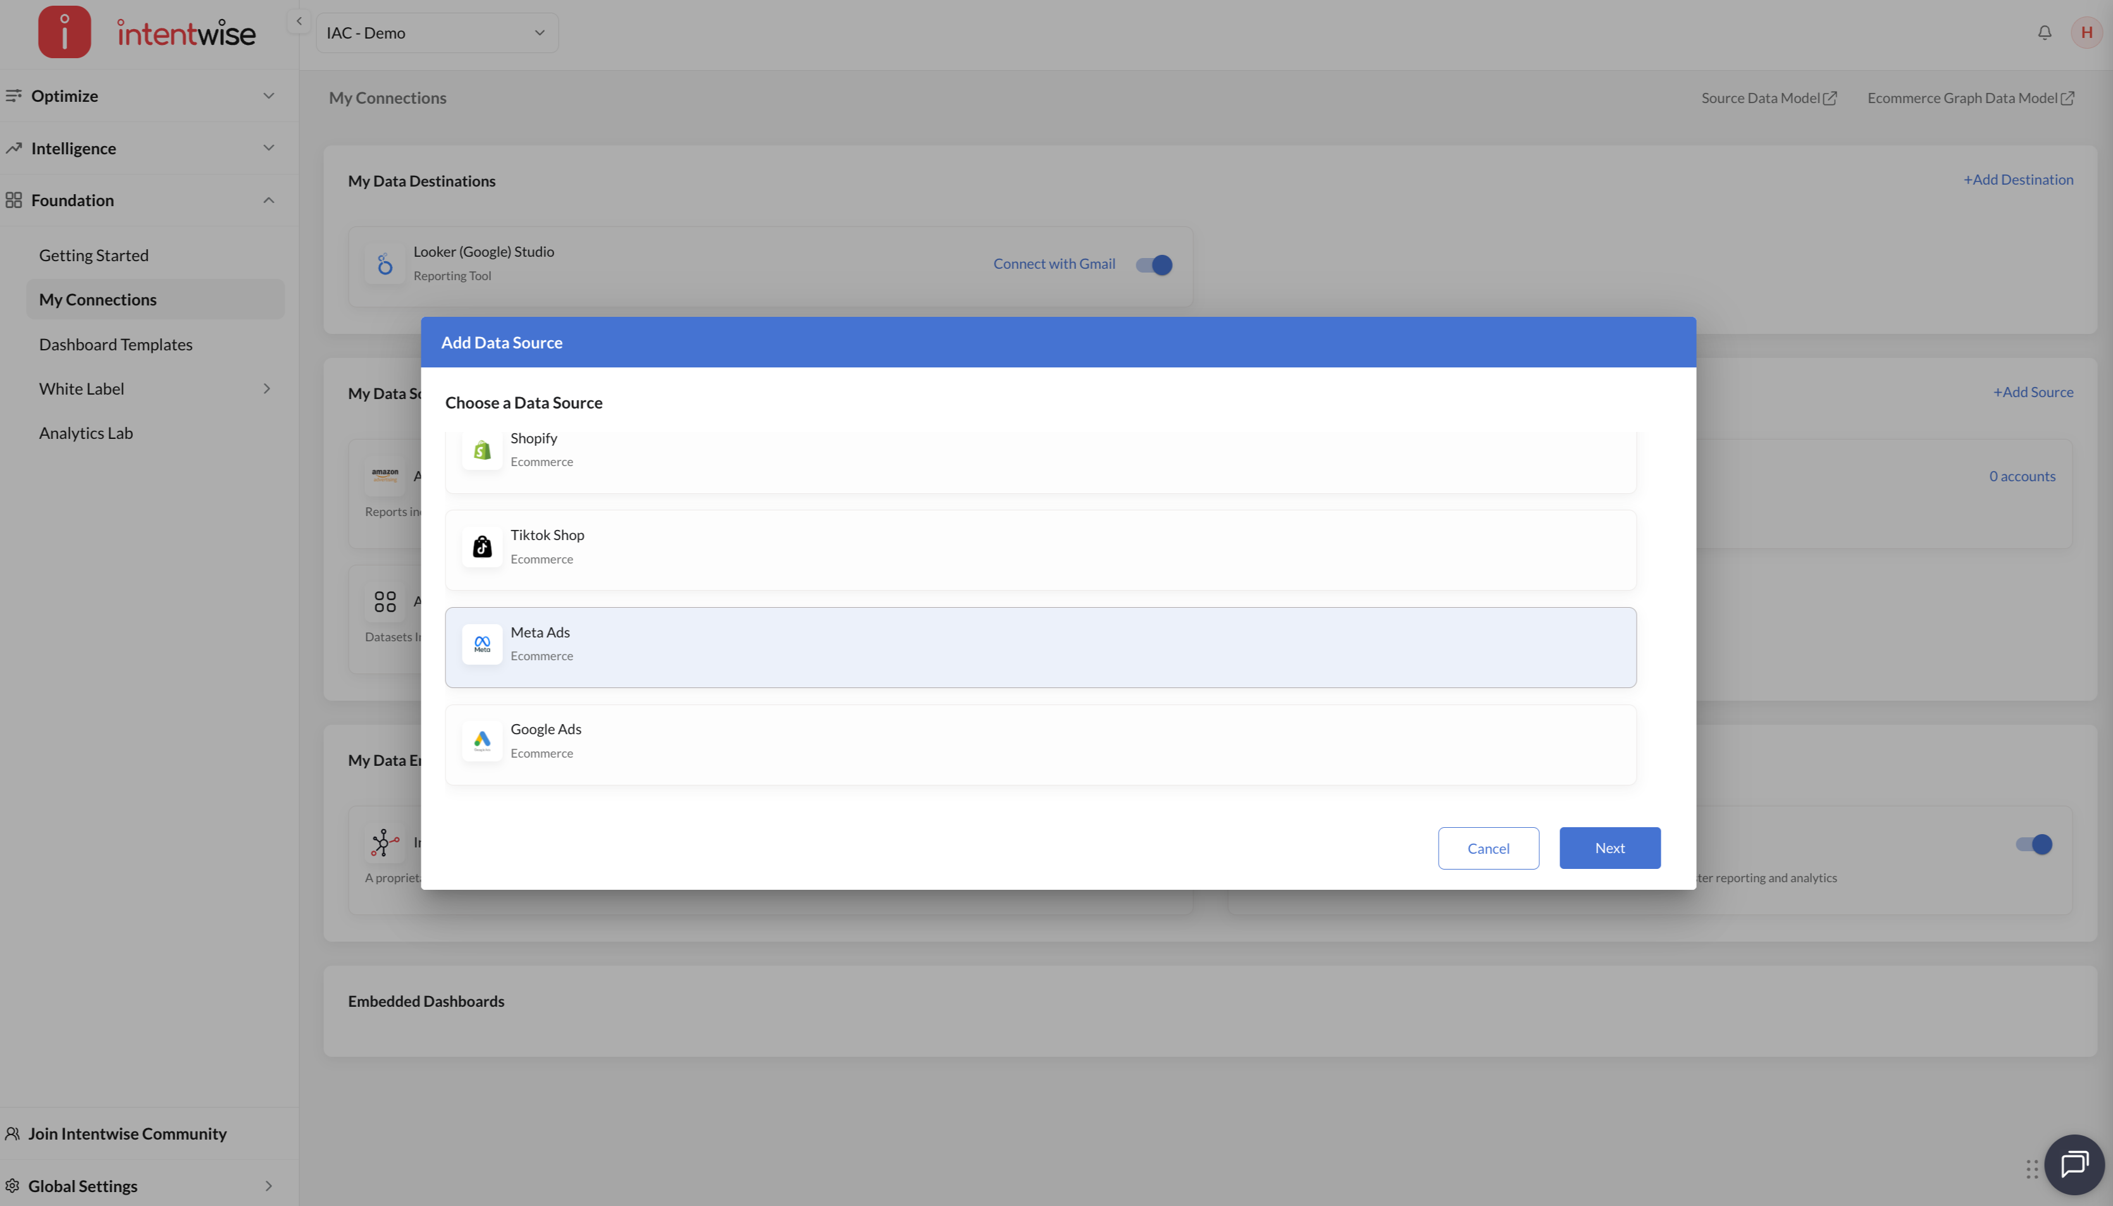The height and width of the screenshot is (1206, 2113).
Task: Open Join Intentwise Community
Action: (127, 1133)
